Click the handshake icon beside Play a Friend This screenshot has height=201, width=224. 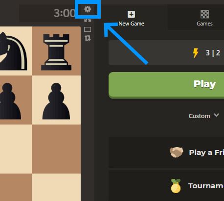[176, 152]
